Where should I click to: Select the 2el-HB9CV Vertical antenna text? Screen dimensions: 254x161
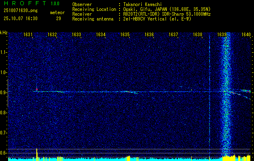click(157, 19)
